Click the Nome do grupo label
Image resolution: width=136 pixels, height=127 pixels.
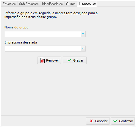[x=16, y=27]
